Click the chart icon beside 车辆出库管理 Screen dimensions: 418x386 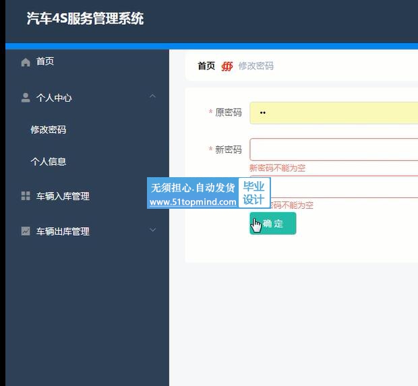point(26,231)
